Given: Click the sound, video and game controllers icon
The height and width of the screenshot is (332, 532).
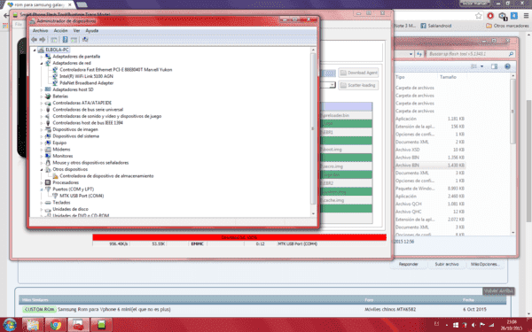Looking at the screenshot, I should tap(48, 116).
